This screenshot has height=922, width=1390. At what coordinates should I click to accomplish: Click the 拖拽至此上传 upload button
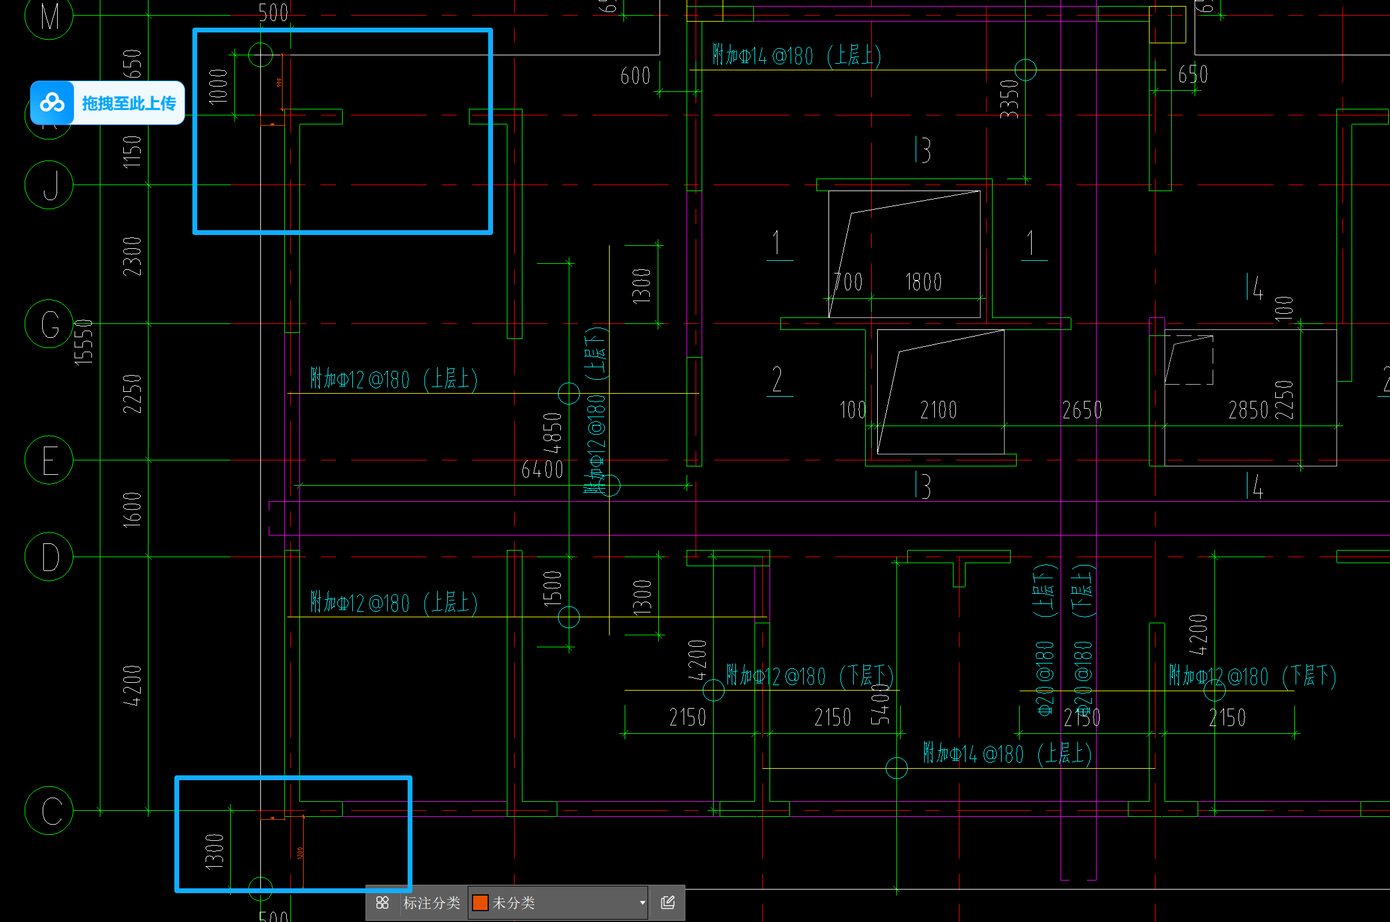[129, 103]
